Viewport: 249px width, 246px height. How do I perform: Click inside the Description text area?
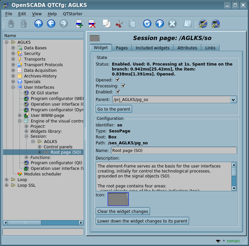pyautogui.click(x=164, y=176)
